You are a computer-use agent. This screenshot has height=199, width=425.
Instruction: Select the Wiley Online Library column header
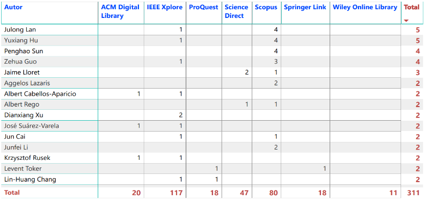click(365, 7)
